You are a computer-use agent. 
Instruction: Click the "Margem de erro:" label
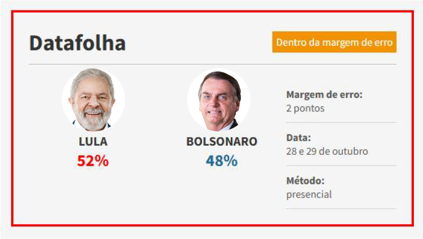(x=325, y=95)
